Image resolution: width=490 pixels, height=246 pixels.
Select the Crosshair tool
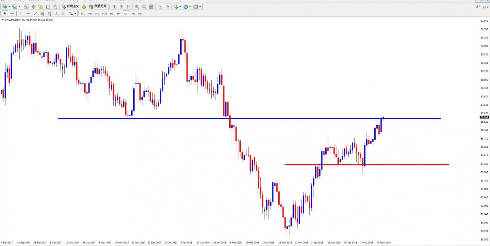coord(12,13)
